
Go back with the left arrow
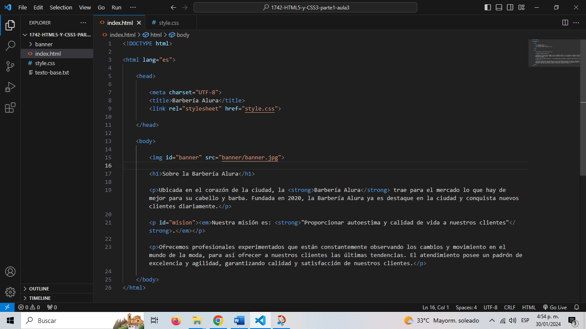173,7
